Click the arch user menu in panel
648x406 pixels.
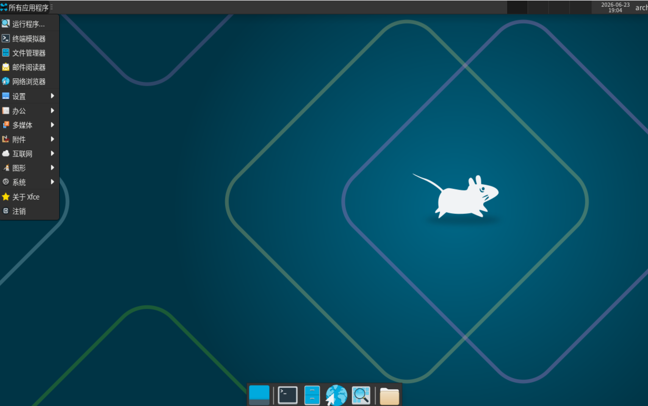641,8
